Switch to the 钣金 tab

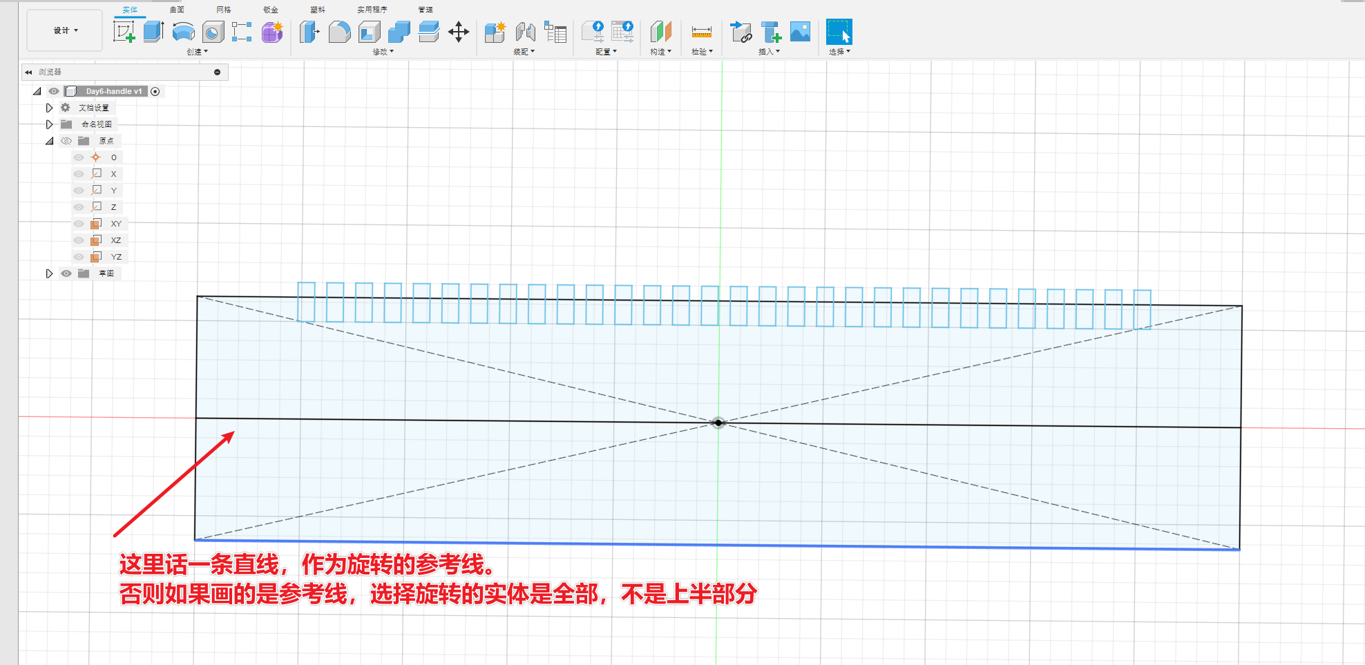pyautogui.click(x=271, y=10)
